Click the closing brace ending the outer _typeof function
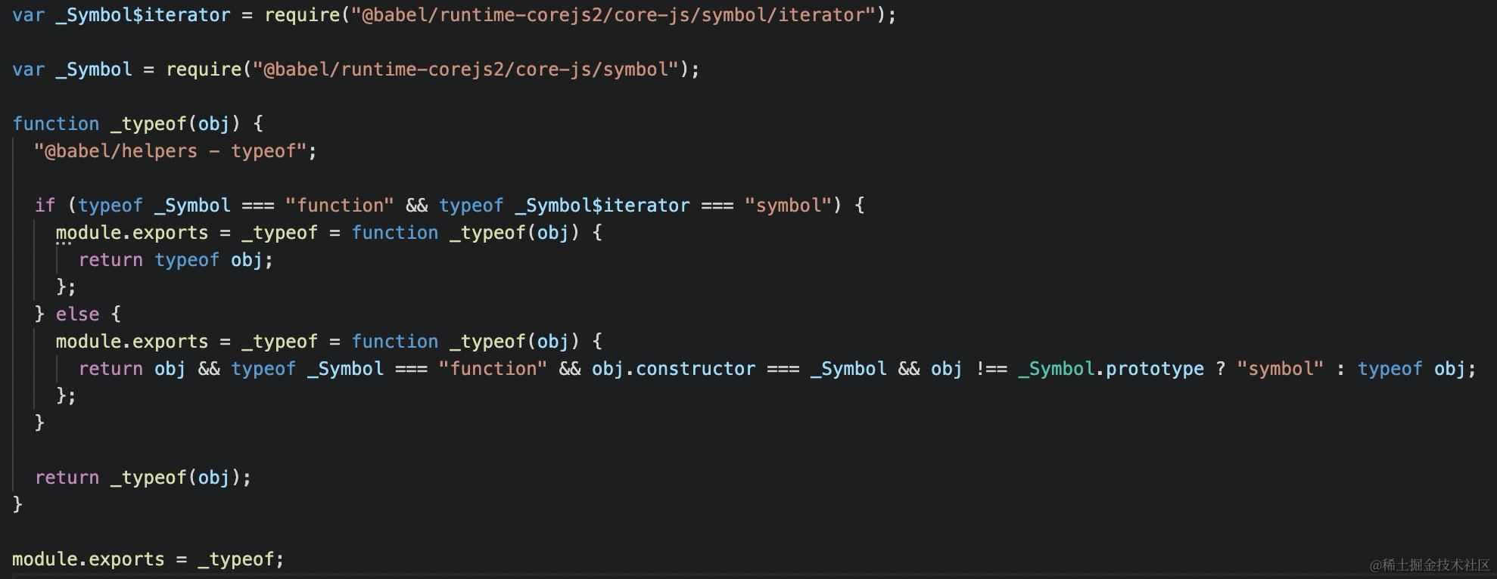The height and width of the screenshot is (579, 1497). (17, 504)
